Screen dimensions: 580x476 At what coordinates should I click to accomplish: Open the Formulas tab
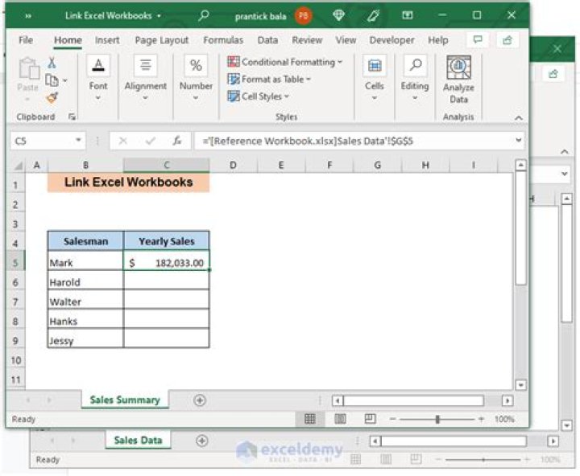[x=223, y=40]
